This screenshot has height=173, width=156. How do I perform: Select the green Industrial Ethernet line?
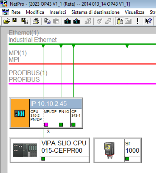pos(82,44)
